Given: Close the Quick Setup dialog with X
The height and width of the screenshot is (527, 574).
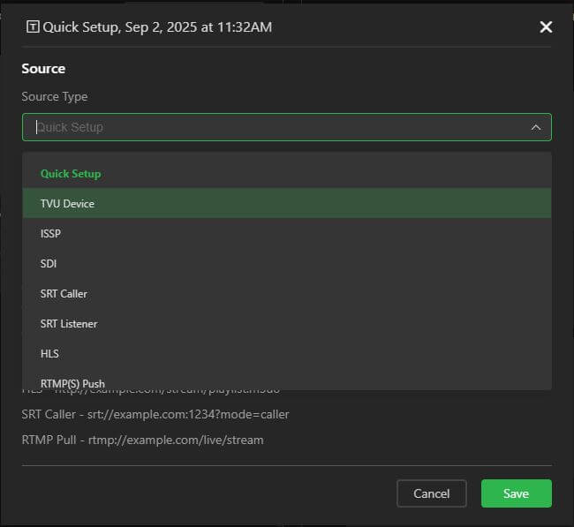Looking at the screenshot, I should click(x=546, y=27).
